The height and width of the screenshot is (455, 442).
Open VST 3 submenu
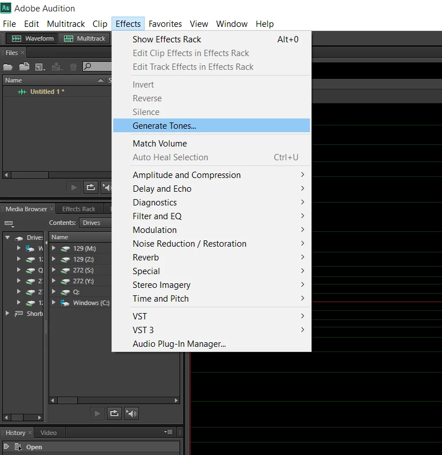pyautogui.click(x=212, y=330)
